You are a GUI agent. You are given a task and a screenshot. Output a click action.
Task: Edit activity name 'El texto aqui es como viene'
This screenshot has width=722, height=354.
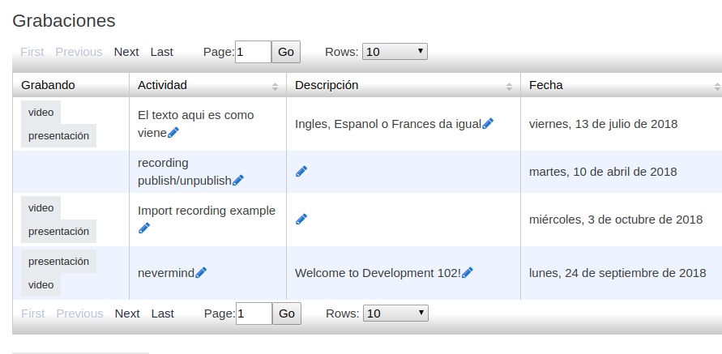[x=173, y=133]
